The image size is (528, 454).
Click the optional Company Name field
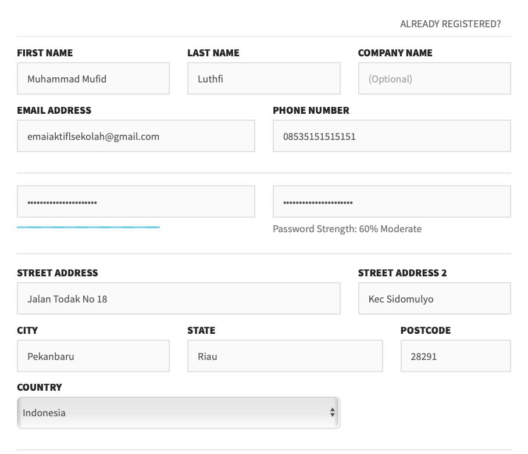(x=434, y=78)
